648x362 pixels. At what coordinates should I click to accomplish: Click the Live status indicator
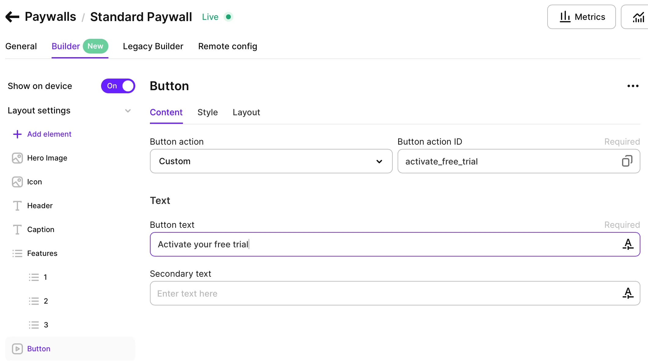[x=217, y=17]
